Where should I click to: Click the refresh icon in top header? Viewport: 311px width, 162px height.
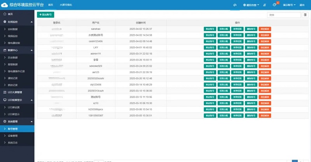point(235,5)
